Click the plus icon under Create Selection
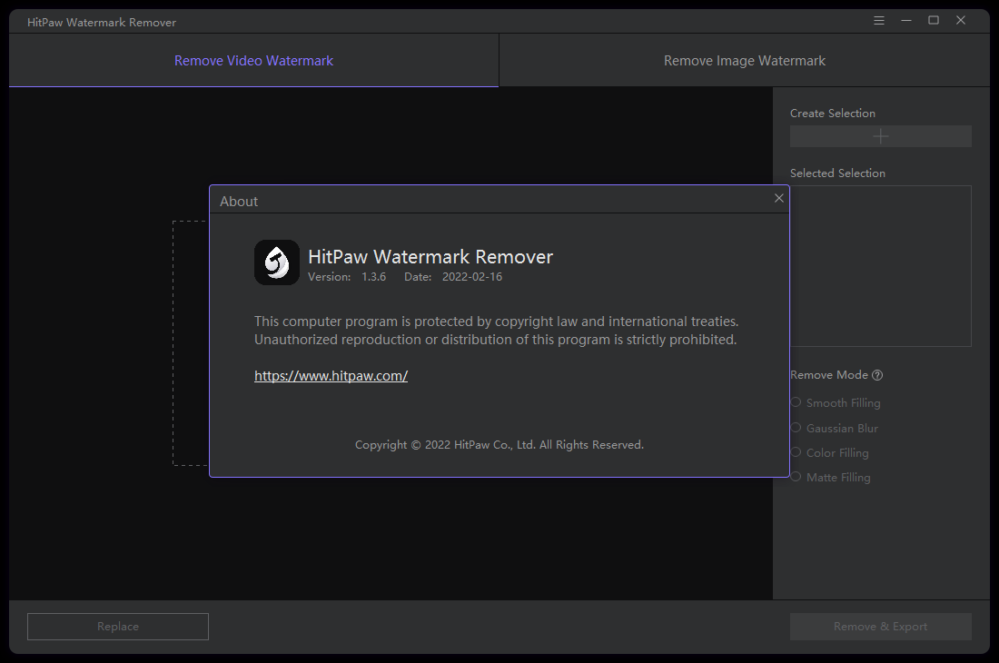This screenshot has height=663, width=999. (881, 136)
